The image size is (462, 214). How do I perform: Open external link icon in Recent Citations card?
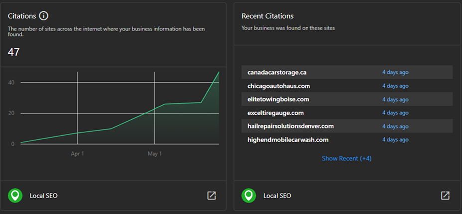[x=445, y=195]
